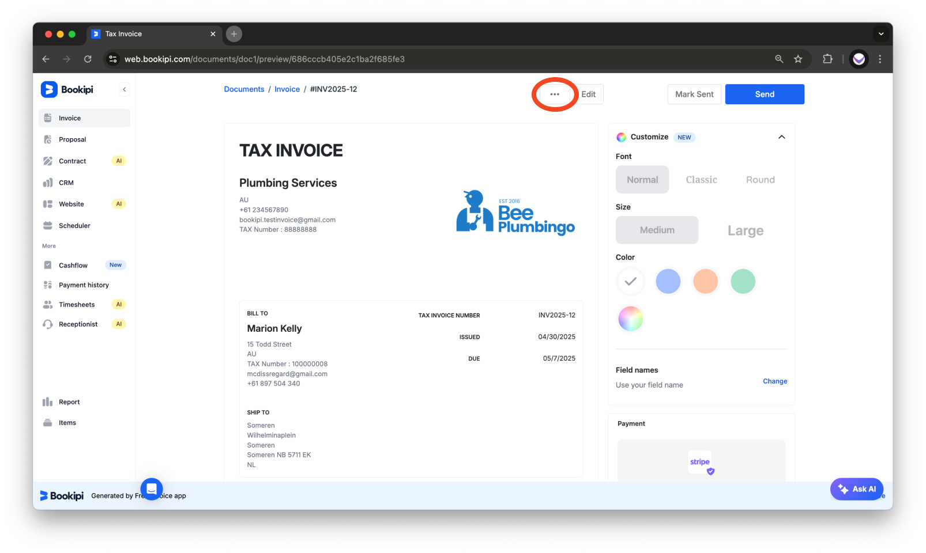Select the Proposal icon in sidebar
The height and width of the screenshot is (553, 926).
48,139
